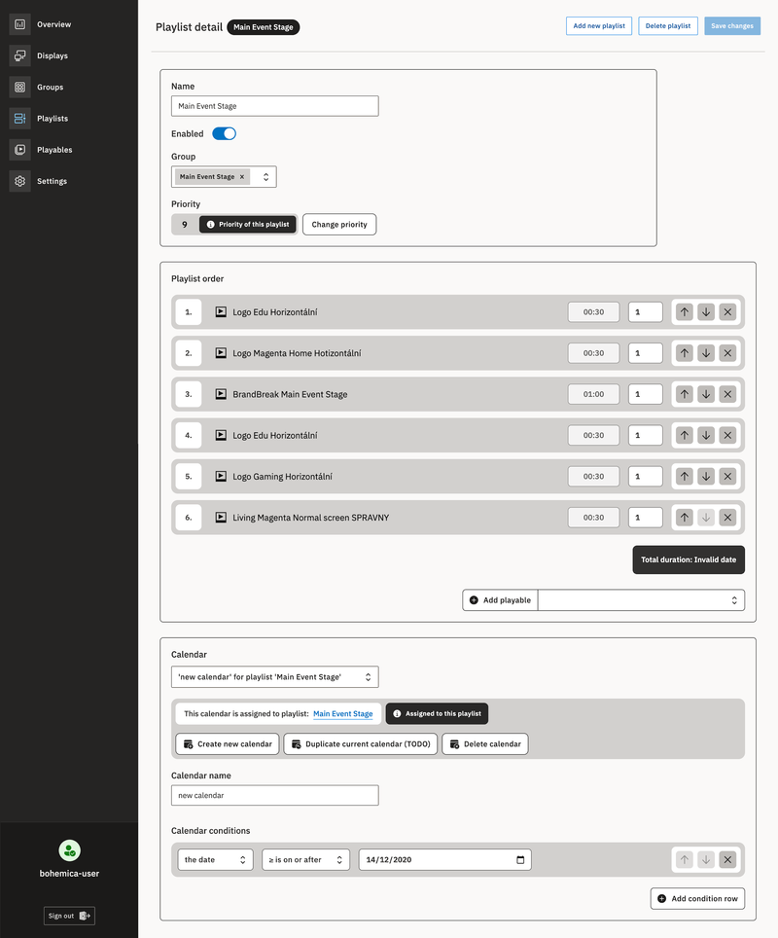The image size is (778, 938).
Task: Move Logo Edu Horizontální row 1 down
Action: (x=706, y=311)
